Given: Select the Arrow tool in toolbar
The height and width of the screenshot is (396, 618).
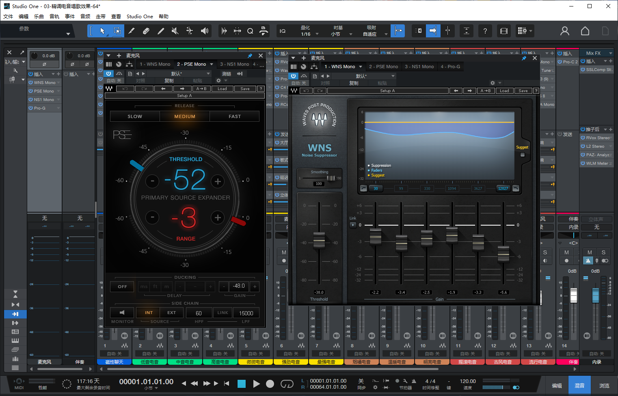Looking at the screenshot, I should tap(102, 31).
